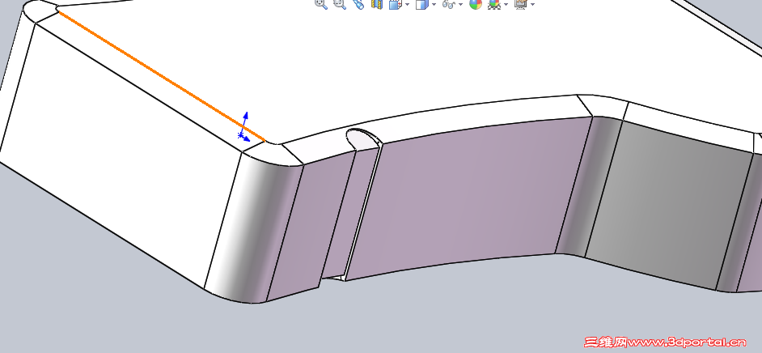Open the Display Style dropdown arrow

[x=434, y=4]
